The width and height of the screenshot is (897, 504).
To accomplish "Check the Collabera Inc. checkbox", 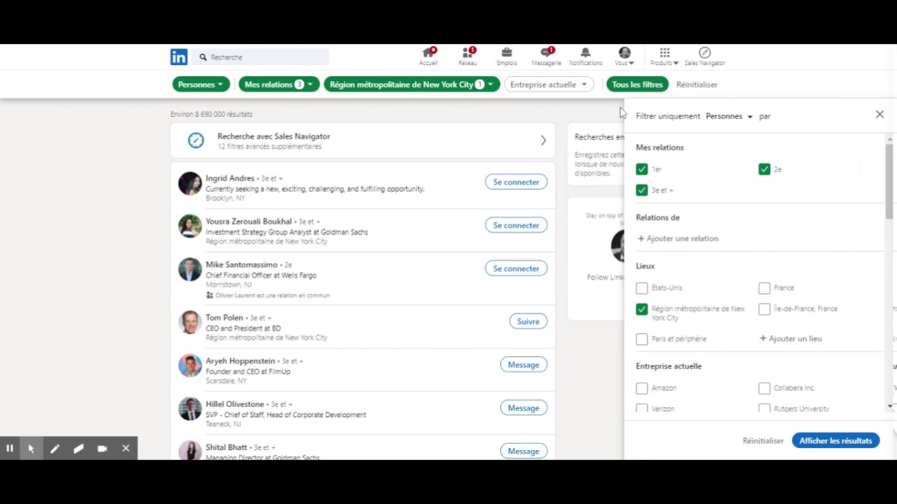I will coord(765,388).
